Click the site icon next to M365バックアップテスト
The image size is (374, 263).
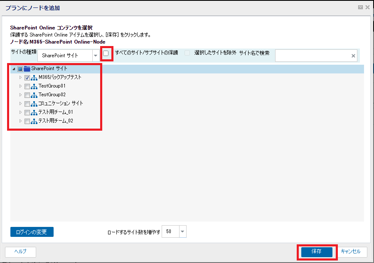coord(34,78)
